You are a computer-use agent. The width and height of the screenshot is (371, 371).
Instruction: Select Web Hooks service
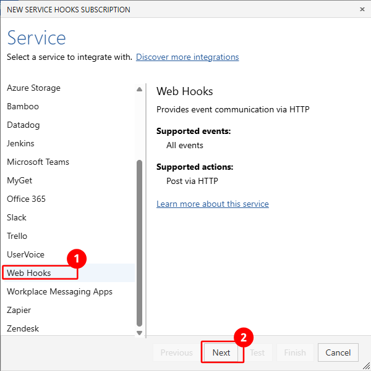click(68, 273)
